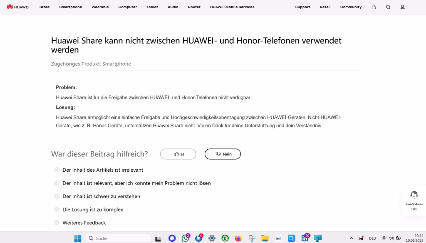Open HUAWEI Mobile Services menu
The width and height of the screenshot is (426, 243).
232,7
